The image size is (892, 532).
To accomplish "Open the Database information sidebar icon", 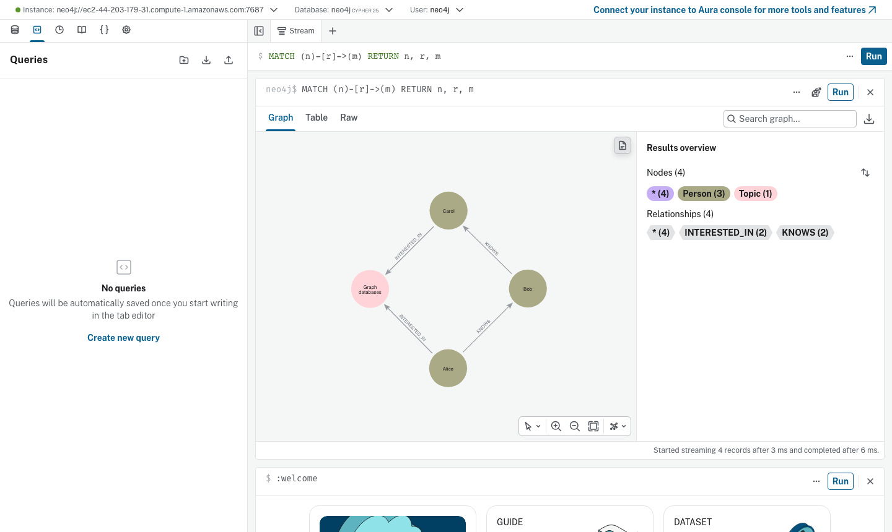I will (15, 30).
